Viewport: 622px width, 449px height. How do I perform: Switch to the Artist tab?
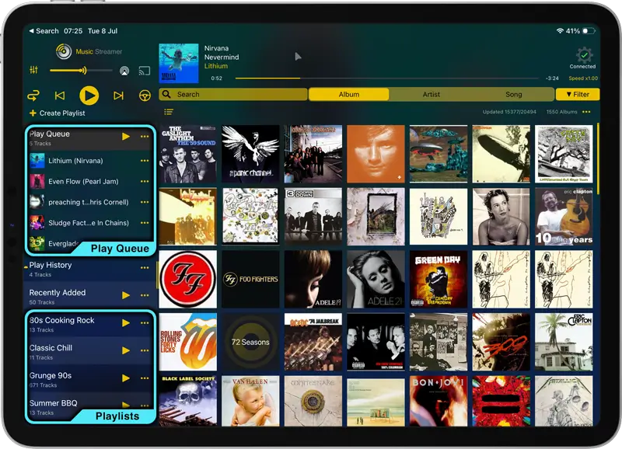[431, 94]
